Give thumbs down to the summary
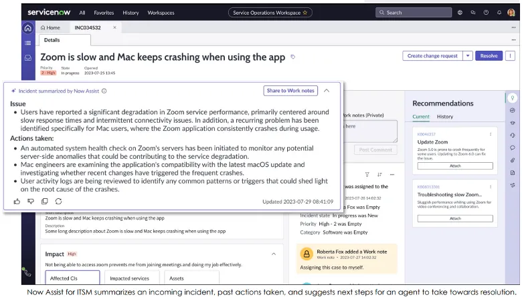 31,202
